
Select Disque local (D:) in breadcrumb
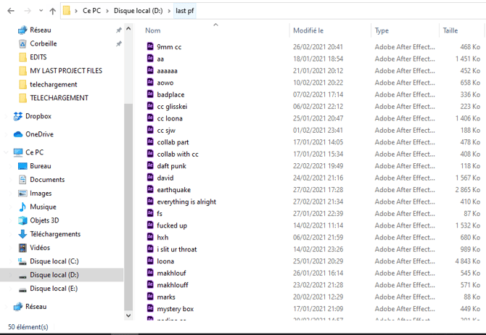[139, 11]
